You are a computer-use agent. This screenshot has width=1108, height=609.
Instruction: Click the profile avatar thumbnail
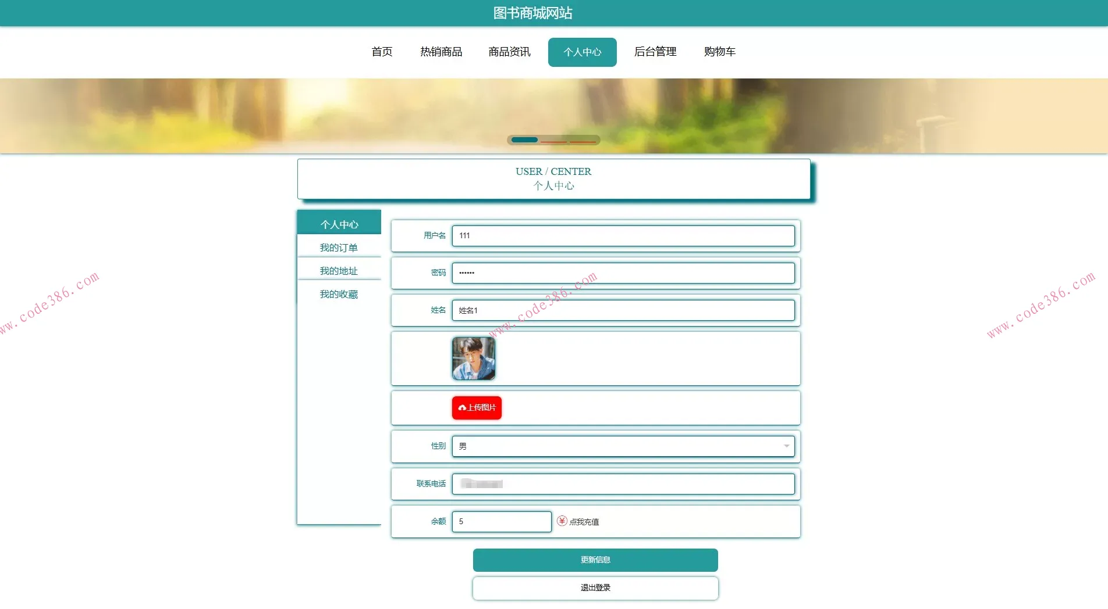pyautogui.click(x=474, y=359)
